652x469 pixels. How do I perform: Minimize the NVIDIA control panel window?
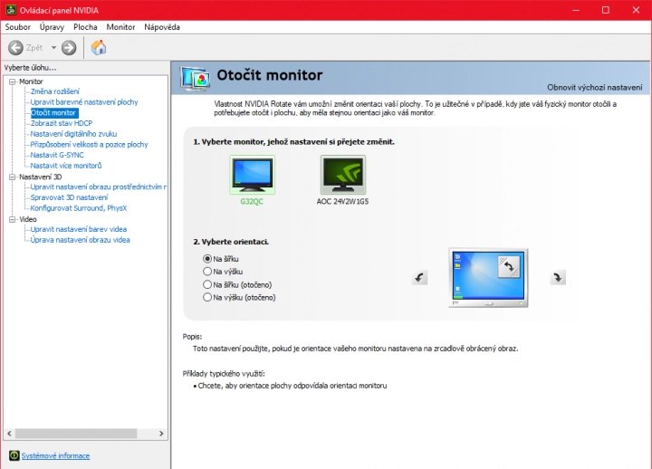coord(576,10)
